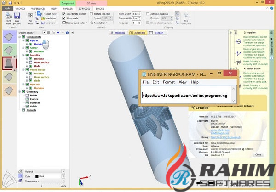The image size is (276, 192).
Task: Click the Print view icon
Action: (x=8, y=16)
